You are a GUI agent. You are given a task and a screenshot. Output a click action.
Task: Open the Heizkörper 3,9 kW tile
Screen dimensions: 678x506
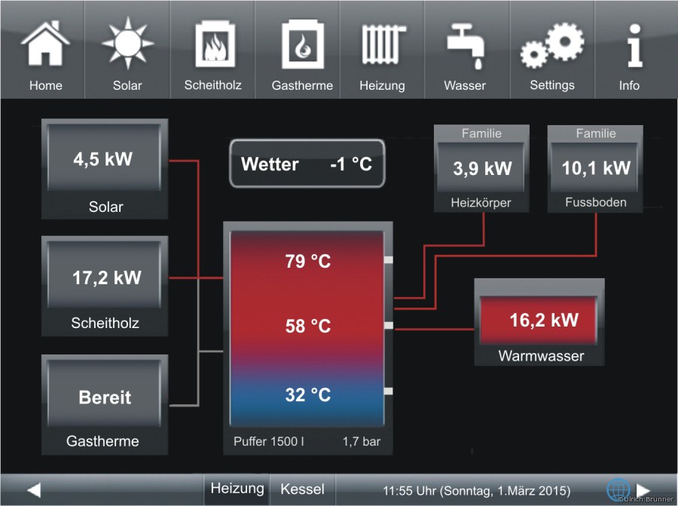(x=481, y=168)
